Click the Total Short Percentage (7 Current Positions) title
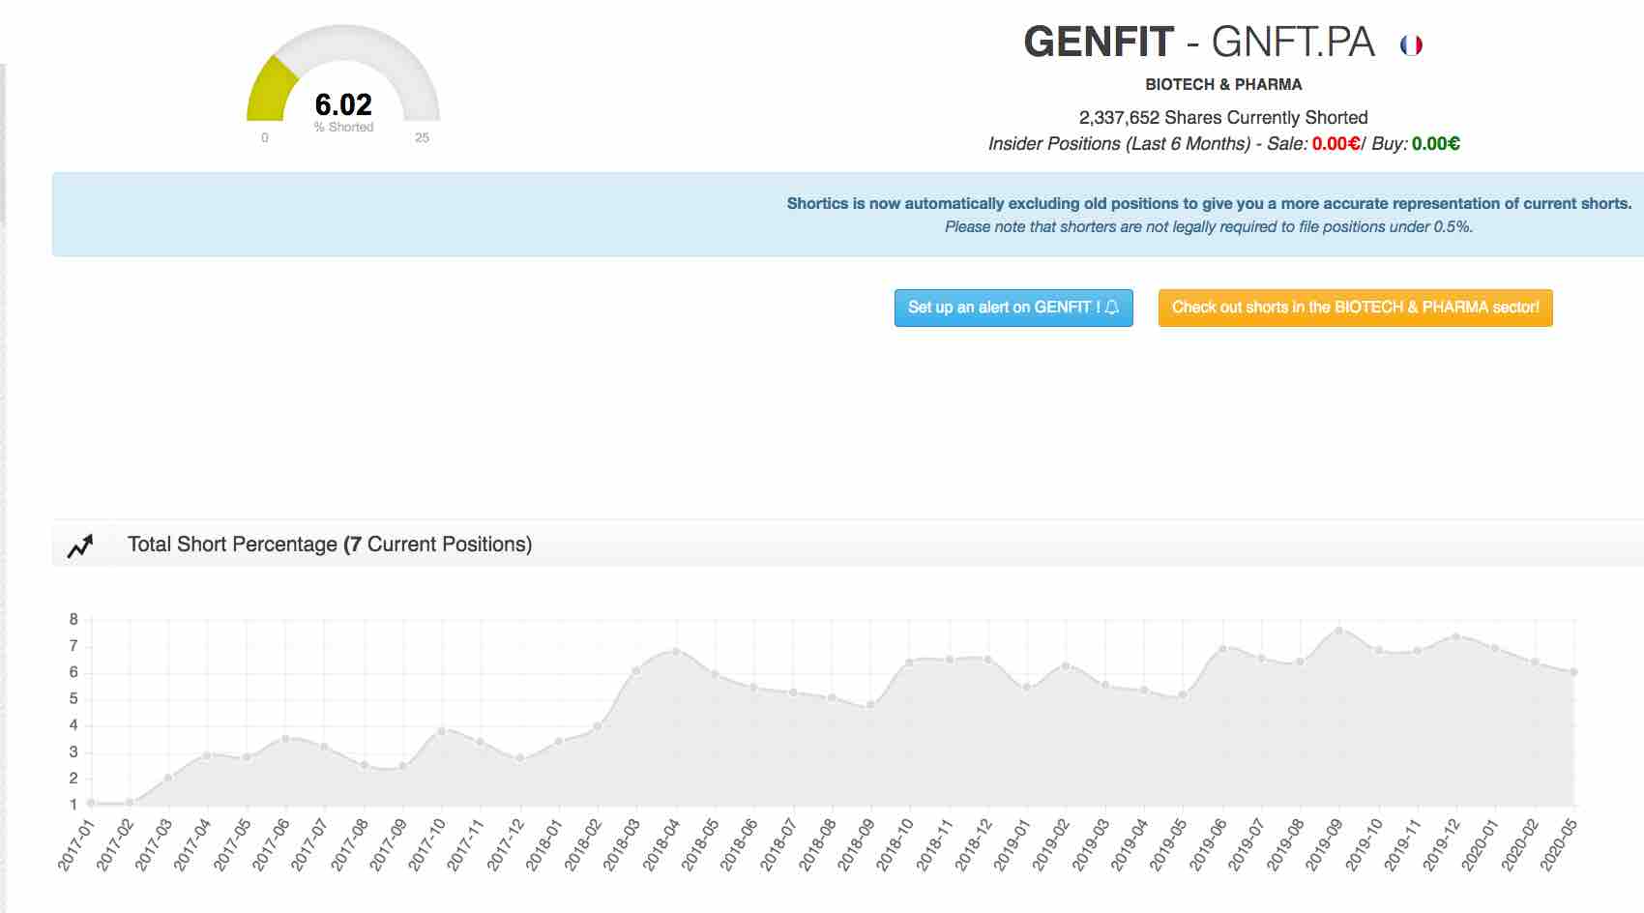The image size is (1644, 913). coord(330,545)
